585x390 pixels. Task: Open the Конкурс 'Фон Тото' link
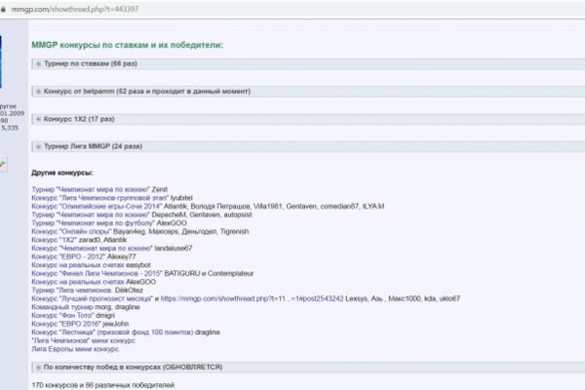coord(62,315)
